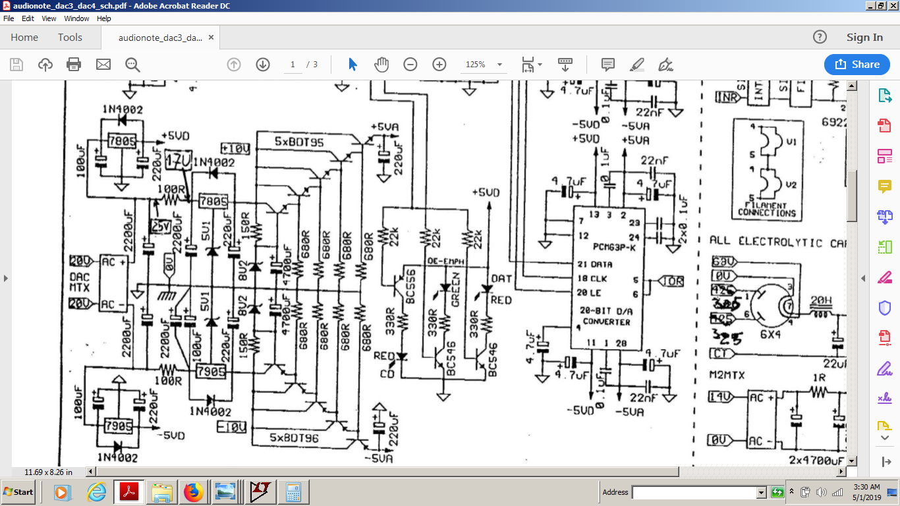Click the Share button
This screenshot has height=506, width=900.
pos(857,65)
